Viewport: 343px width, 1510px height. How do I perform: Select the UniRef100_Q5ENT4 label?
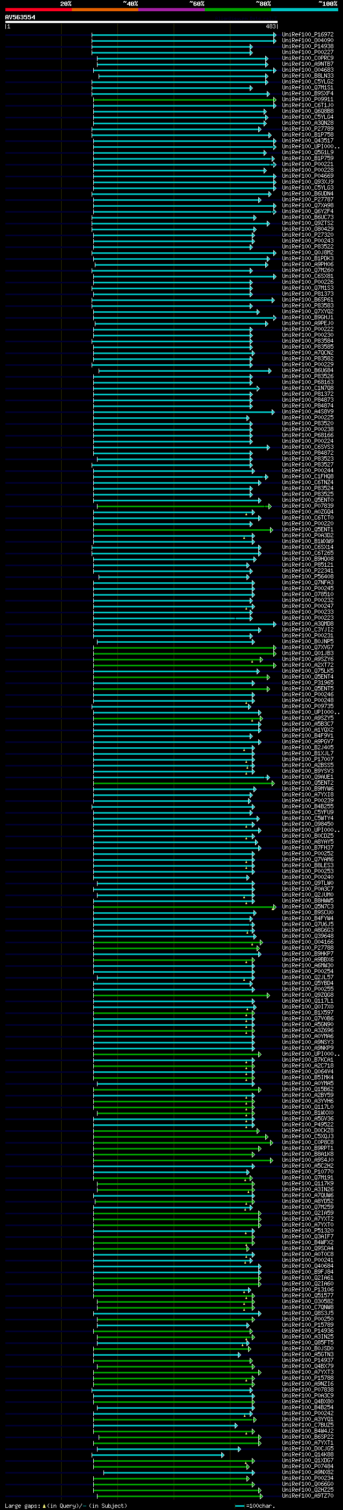point(307,677)
